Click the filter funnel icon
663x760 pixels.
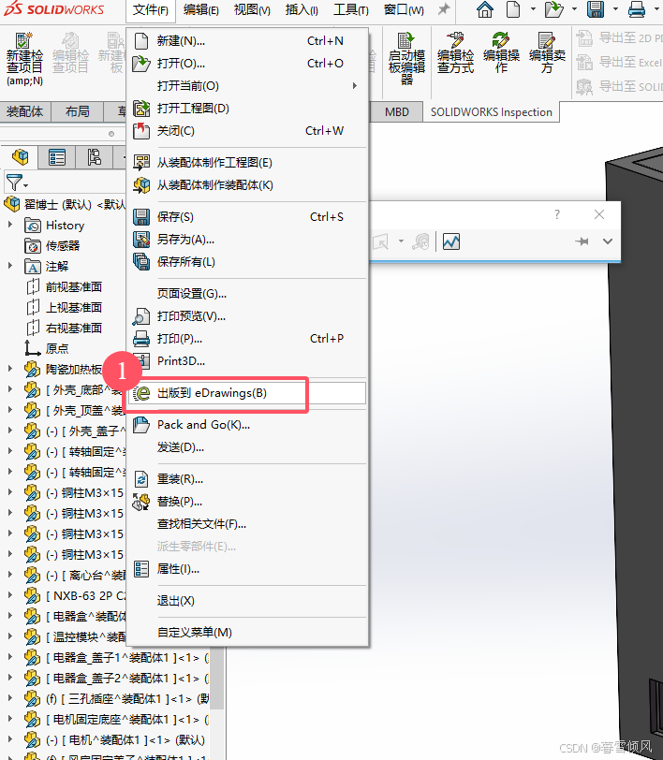[x=14, y=183]
